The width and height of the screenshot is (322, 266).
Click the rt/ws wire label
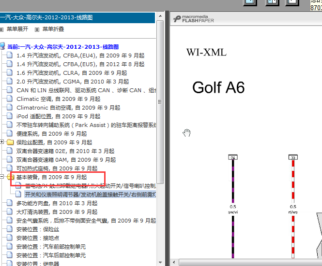pos(293,212)
